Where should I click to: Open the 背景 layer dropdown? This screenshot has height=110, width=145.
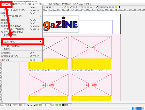pos(71,105)
